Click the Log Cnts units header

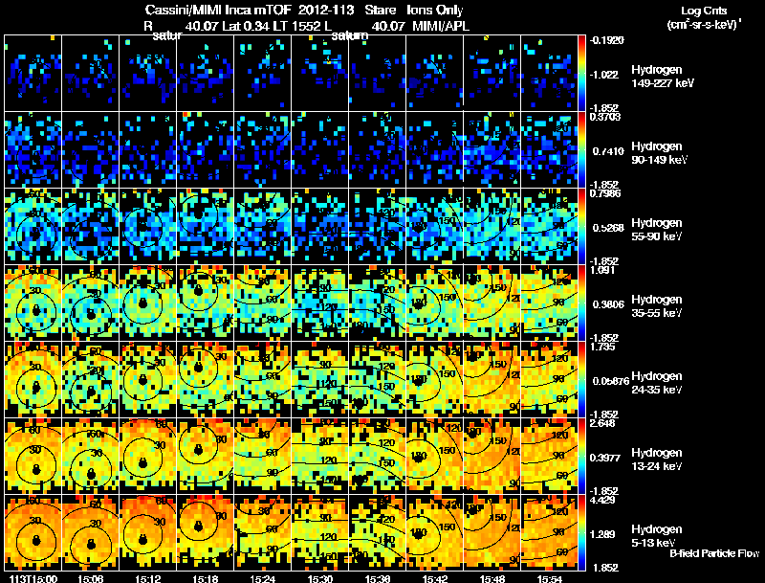[x=704, y=17]
